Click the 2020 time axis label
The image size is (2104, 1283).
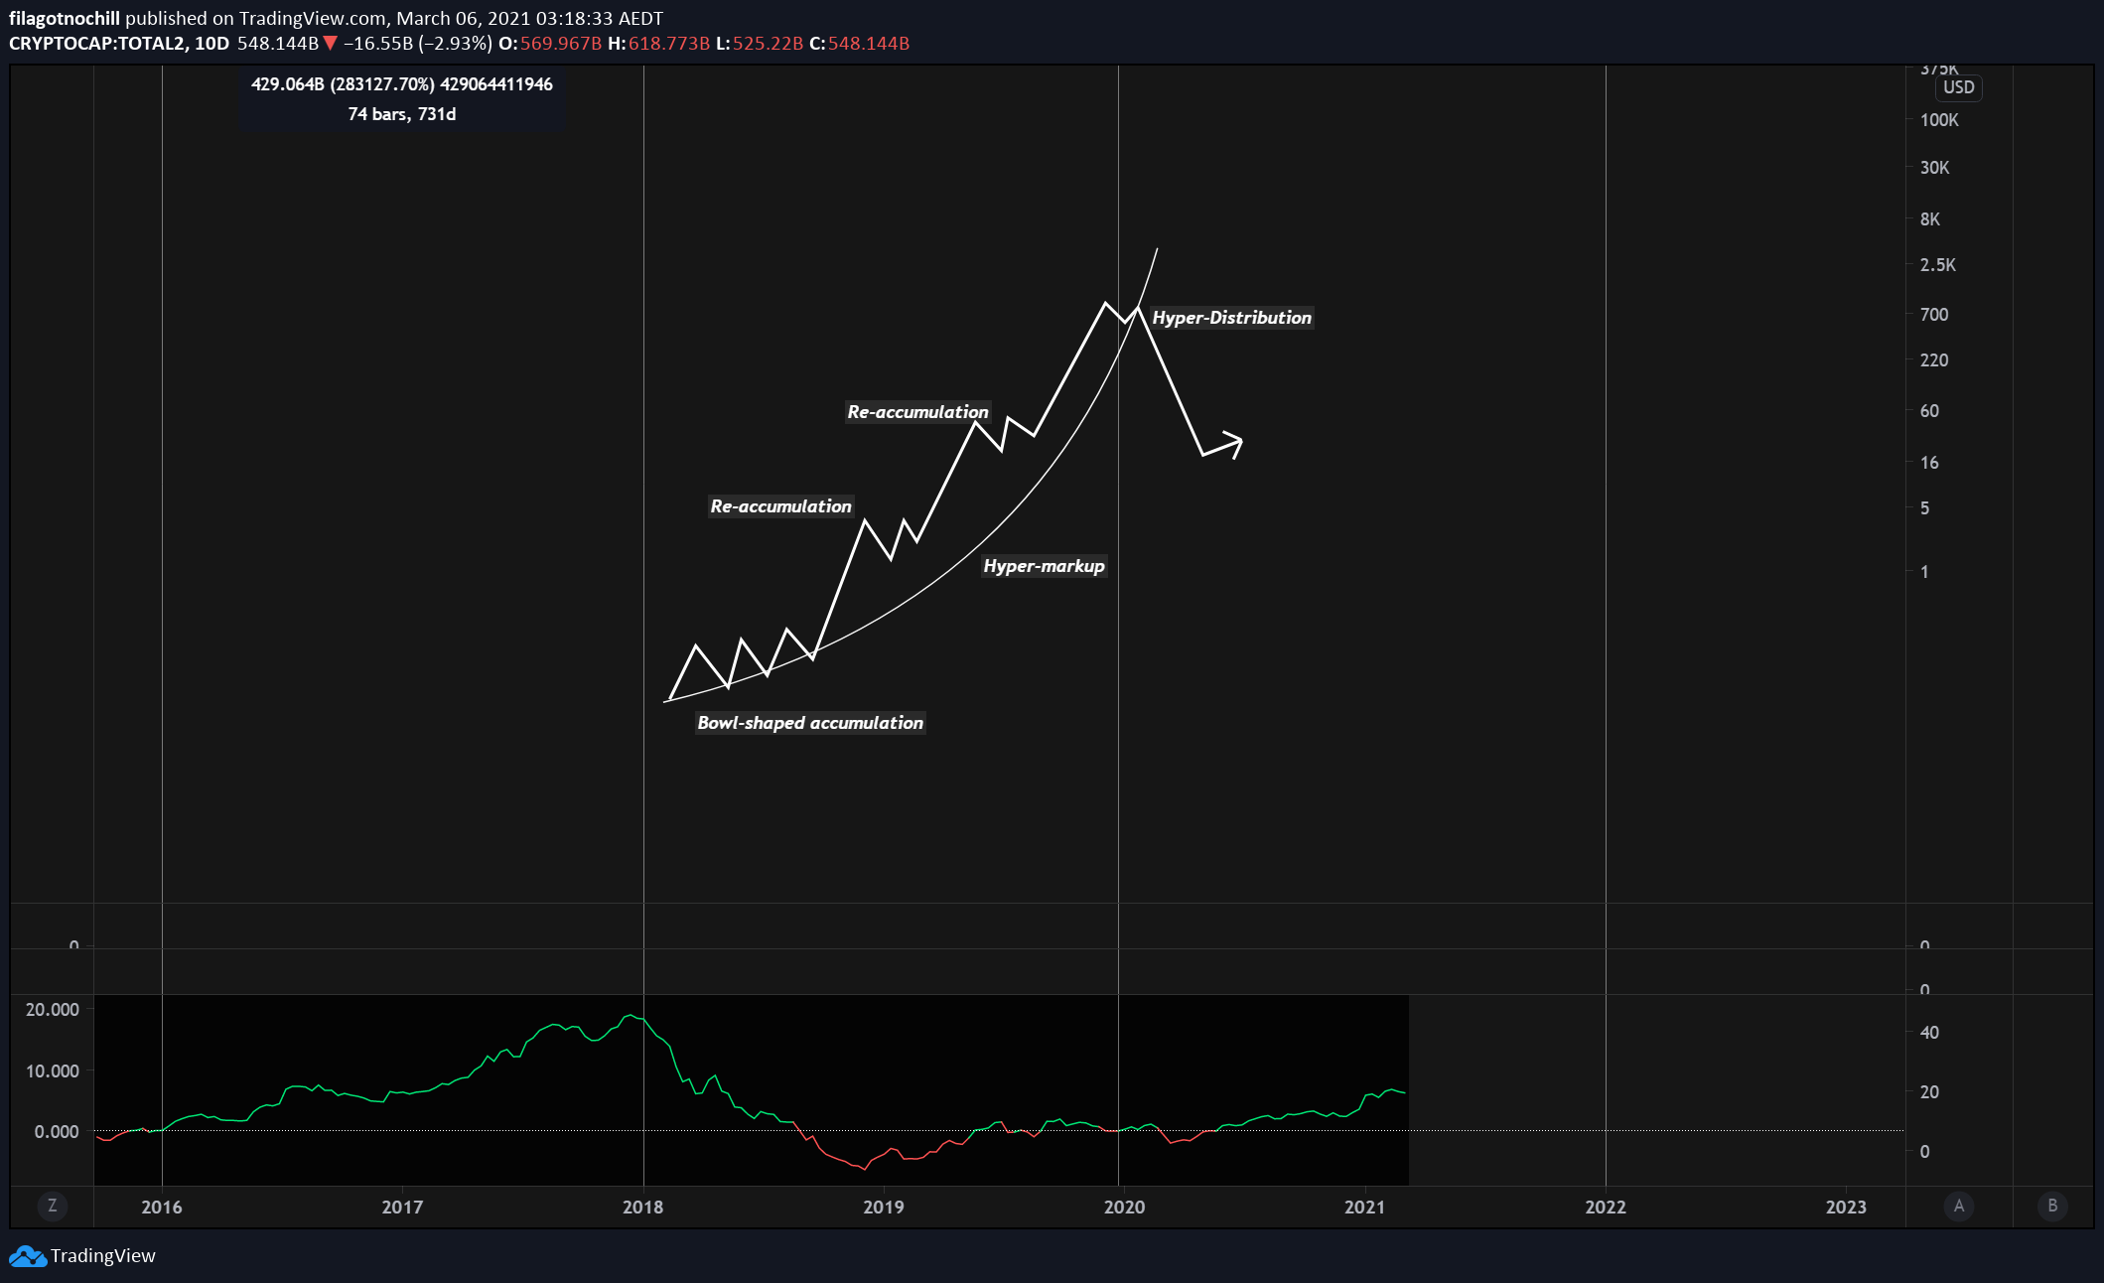(x=1124, y=1207)
